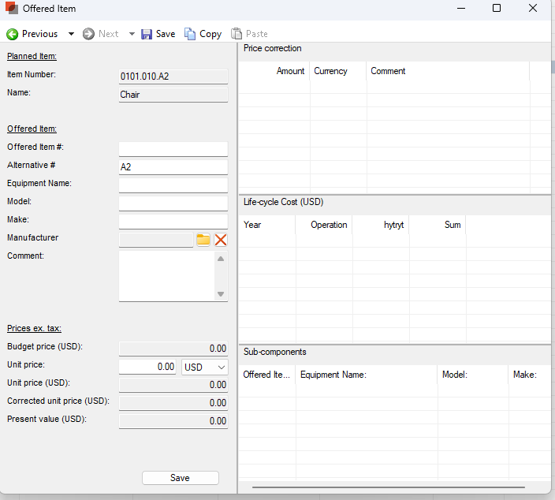Clear manufacturer with red X icon
The height and width of the screenshot is (500, 555).
coord(221,240)
